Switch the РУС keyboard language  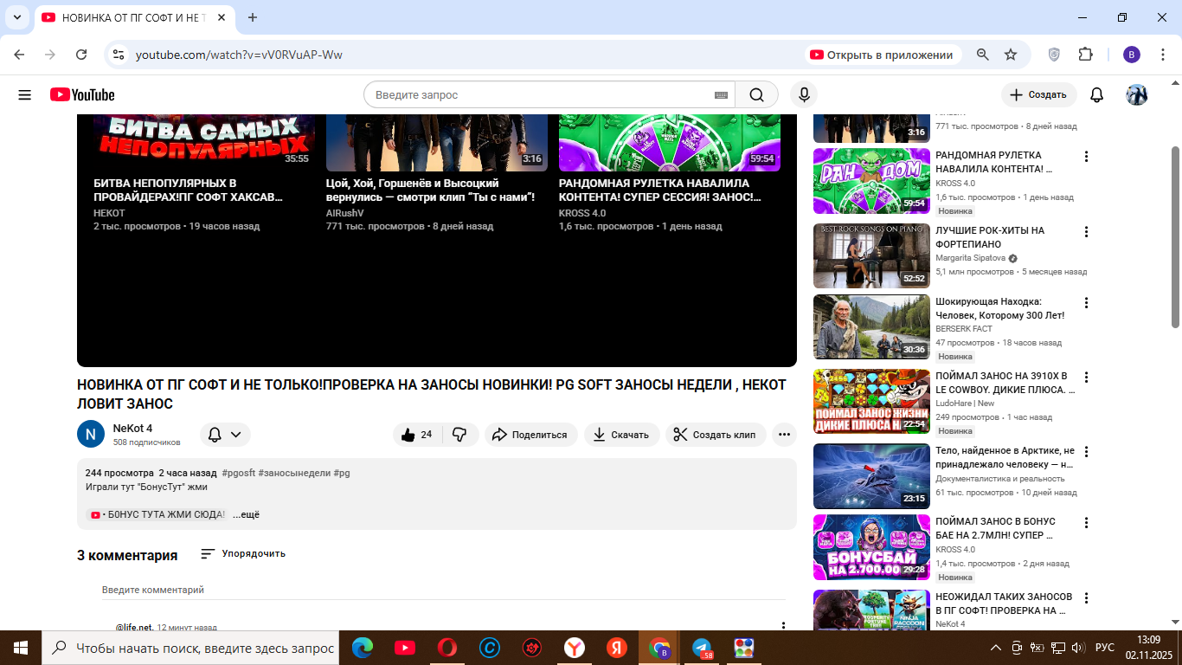tap(1105, 648)
